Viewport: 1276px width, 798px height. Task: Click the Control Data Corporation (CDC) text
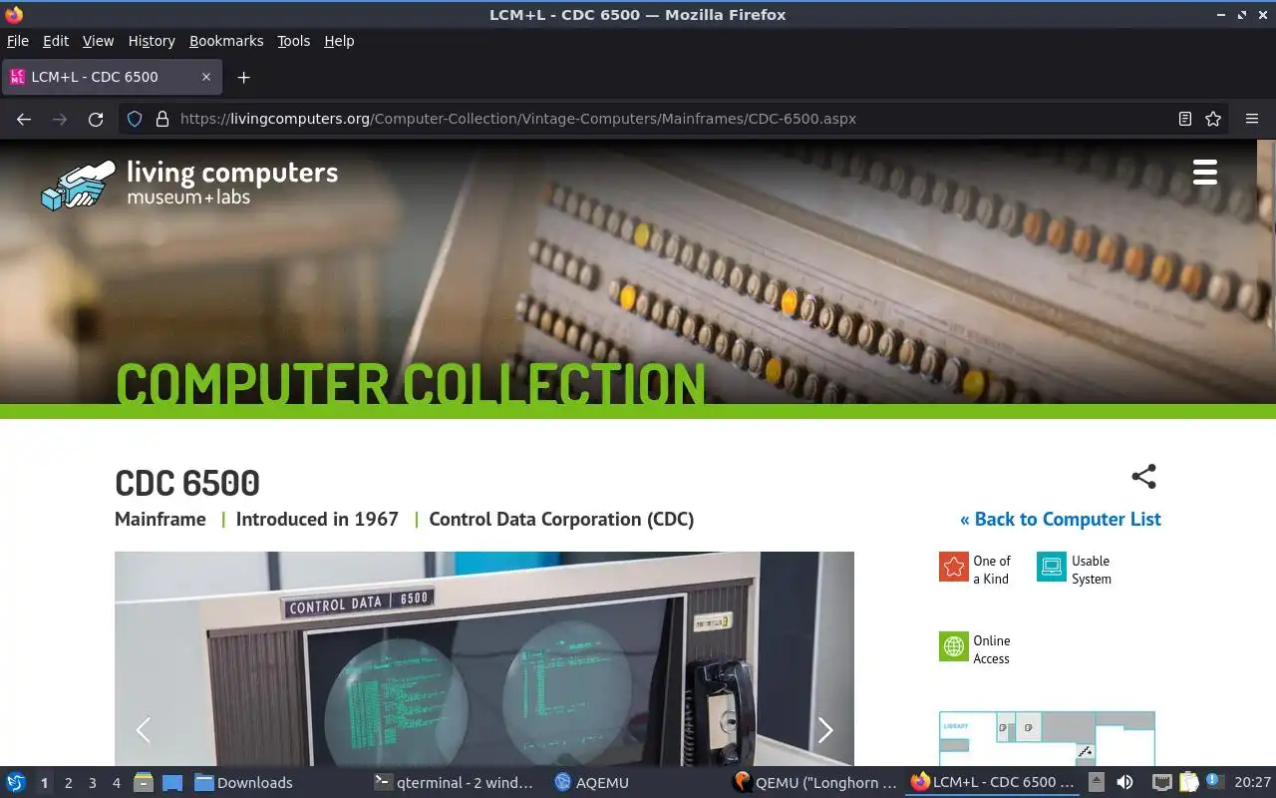pyautogui.click(x=561, y=519)
